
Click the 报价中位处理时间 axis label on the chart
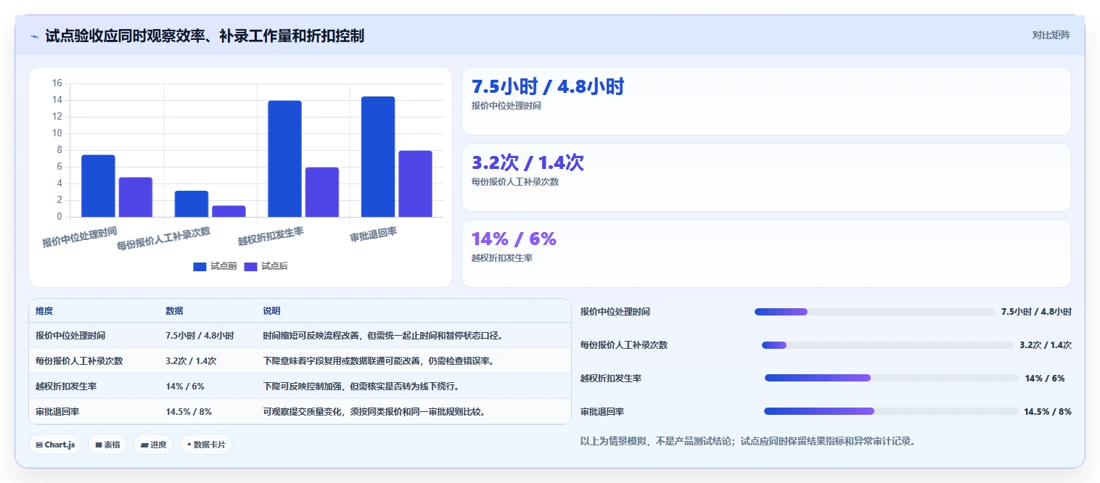pos(79,237)
